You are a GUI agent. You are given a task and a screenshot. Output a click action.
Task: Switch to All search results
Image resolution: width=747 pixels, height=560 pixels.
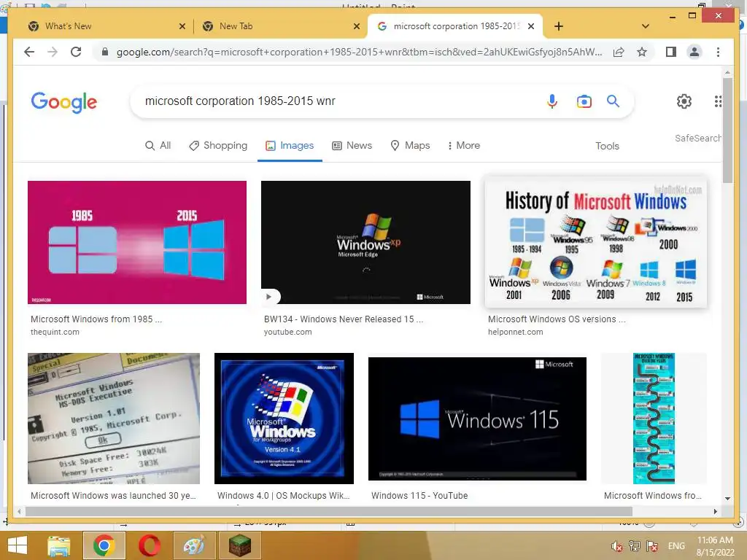[158, 146]
